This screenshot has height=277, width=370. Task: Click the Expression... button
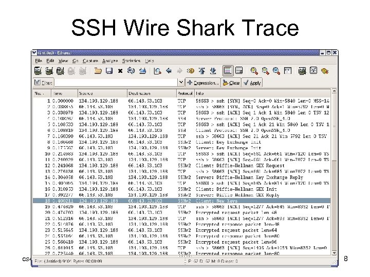[x=203, y=83]
